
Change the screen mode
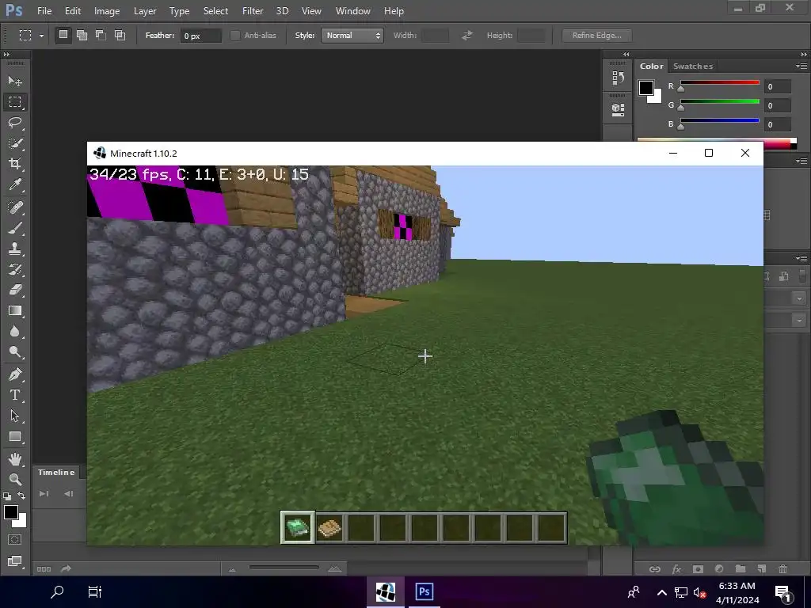tap(15, 561)
